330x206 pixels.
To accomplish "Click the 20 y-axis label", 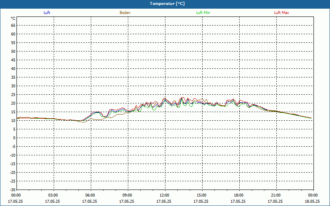I will coord(13,103).
